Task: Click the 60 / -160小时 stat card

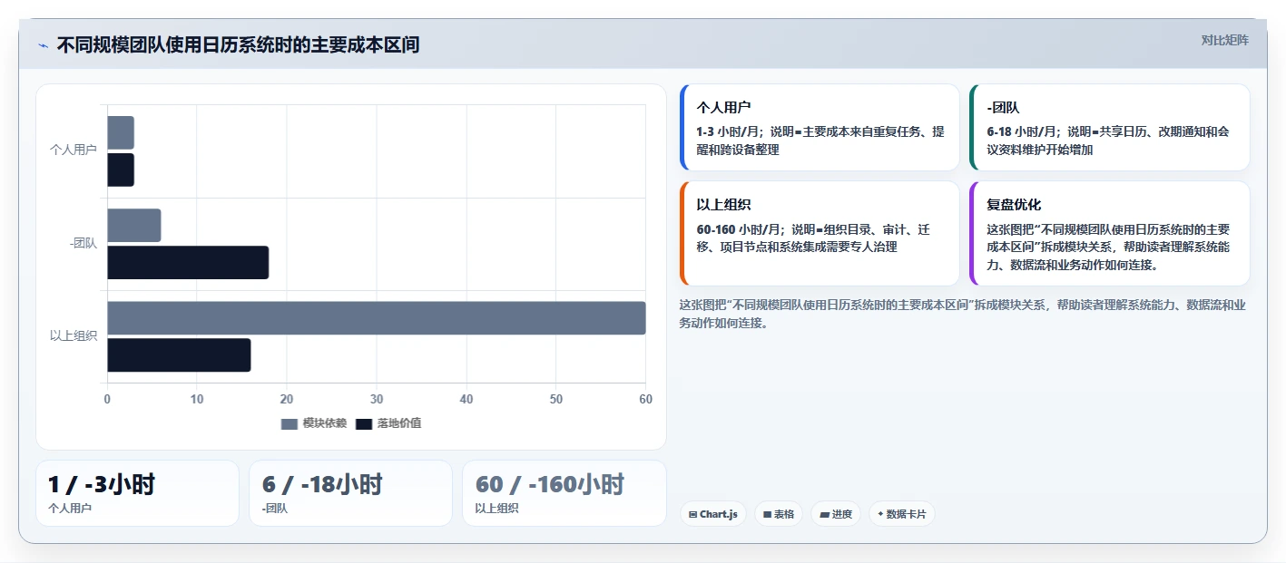Action: point(564,493)
